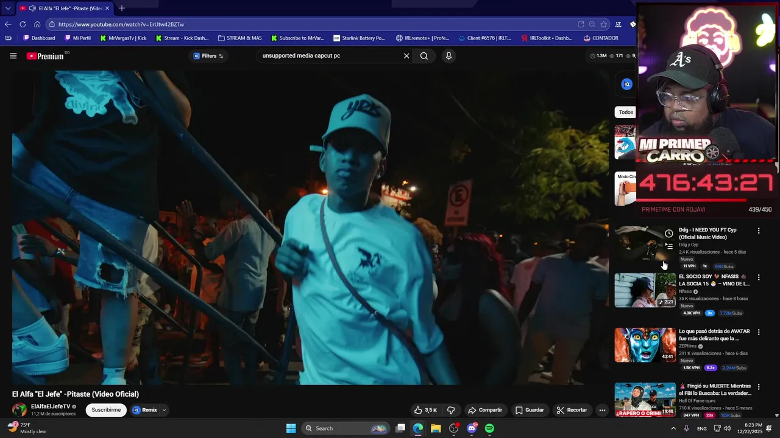780x438 pixels.
Task: Add Ddg video to queue icon
Action: coord(668,246)
